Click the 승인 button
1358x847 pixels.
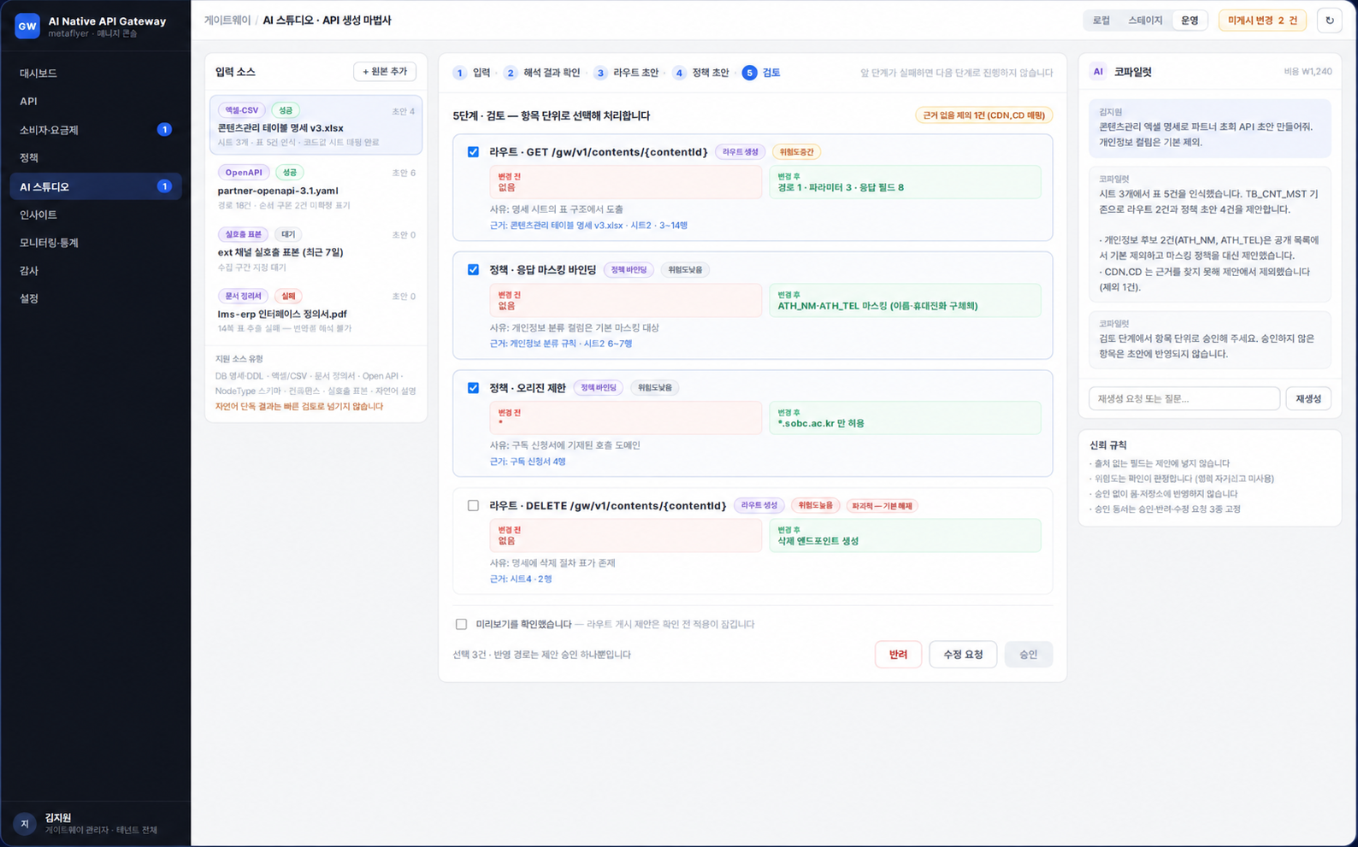tap(1028, 655)
